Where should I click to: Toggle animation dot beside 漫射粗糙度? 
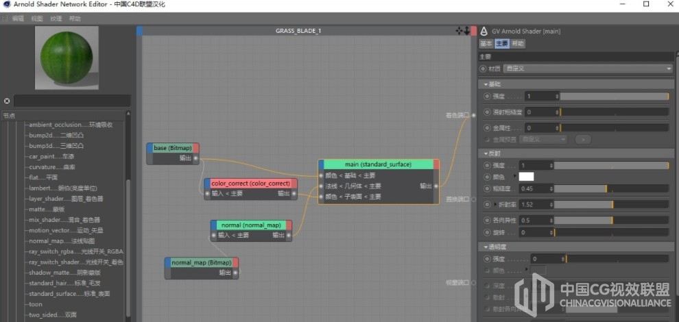[487, 112]
